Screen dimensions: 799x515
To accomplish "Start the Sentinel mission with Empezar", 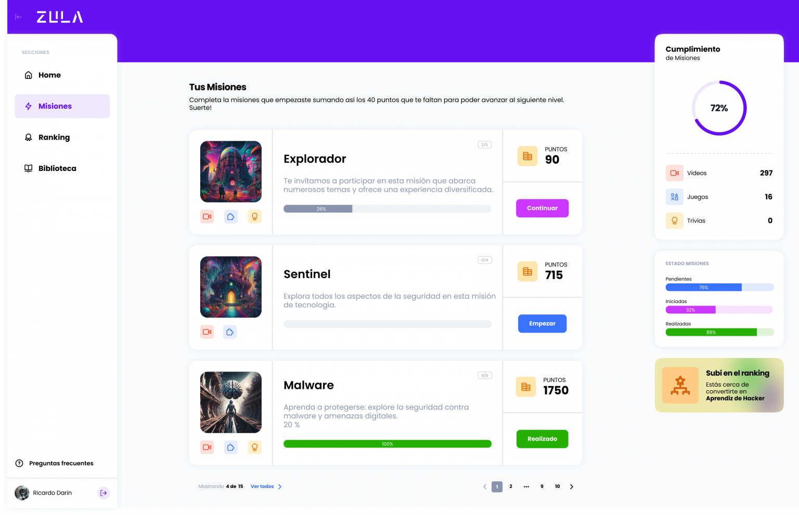I will (x=542, y=324).
